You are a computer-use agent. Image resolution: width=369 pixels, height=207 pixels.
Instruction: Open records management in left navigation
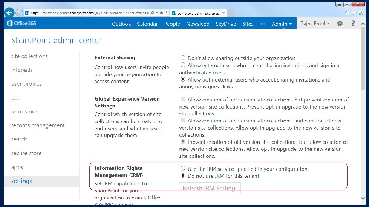click(38, 125)
